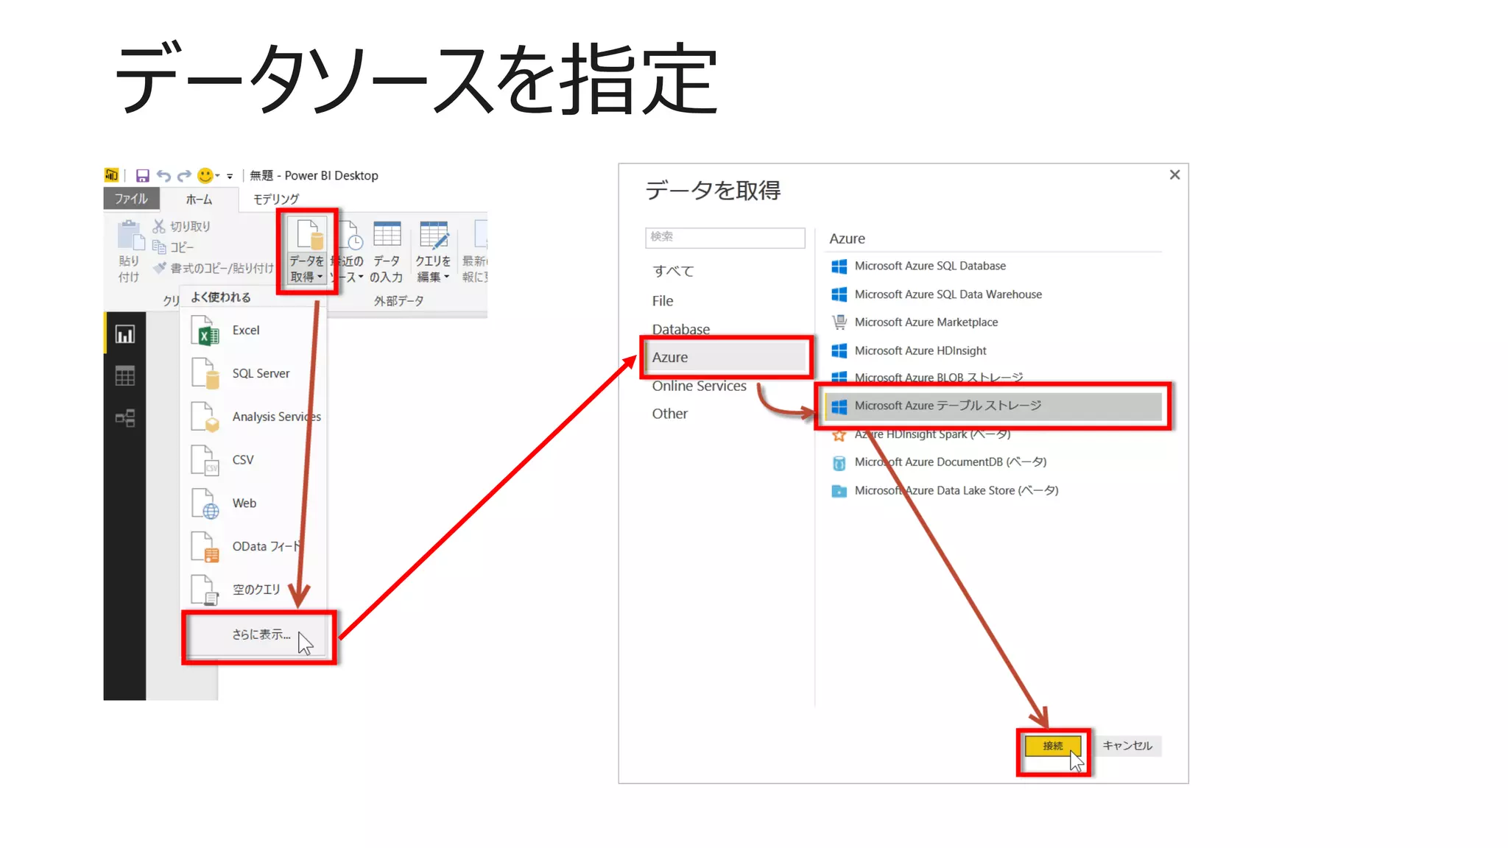Open the データを取得 dropdown
Viewport: 1508px width, 848px height.
coord(306,251)
